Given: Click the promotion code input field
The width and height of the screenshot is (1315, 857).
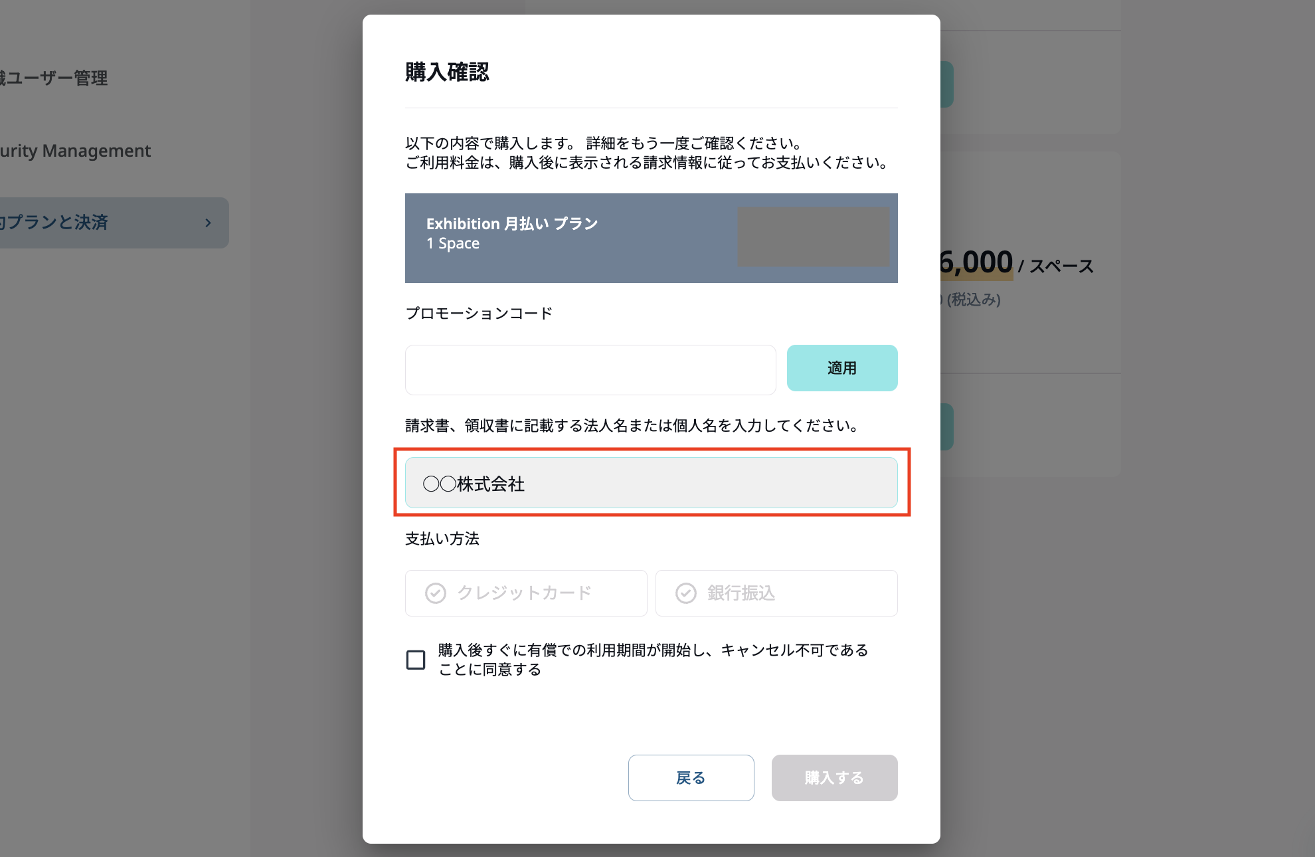Looking at the screenshot, I should [x=590, y=370].
